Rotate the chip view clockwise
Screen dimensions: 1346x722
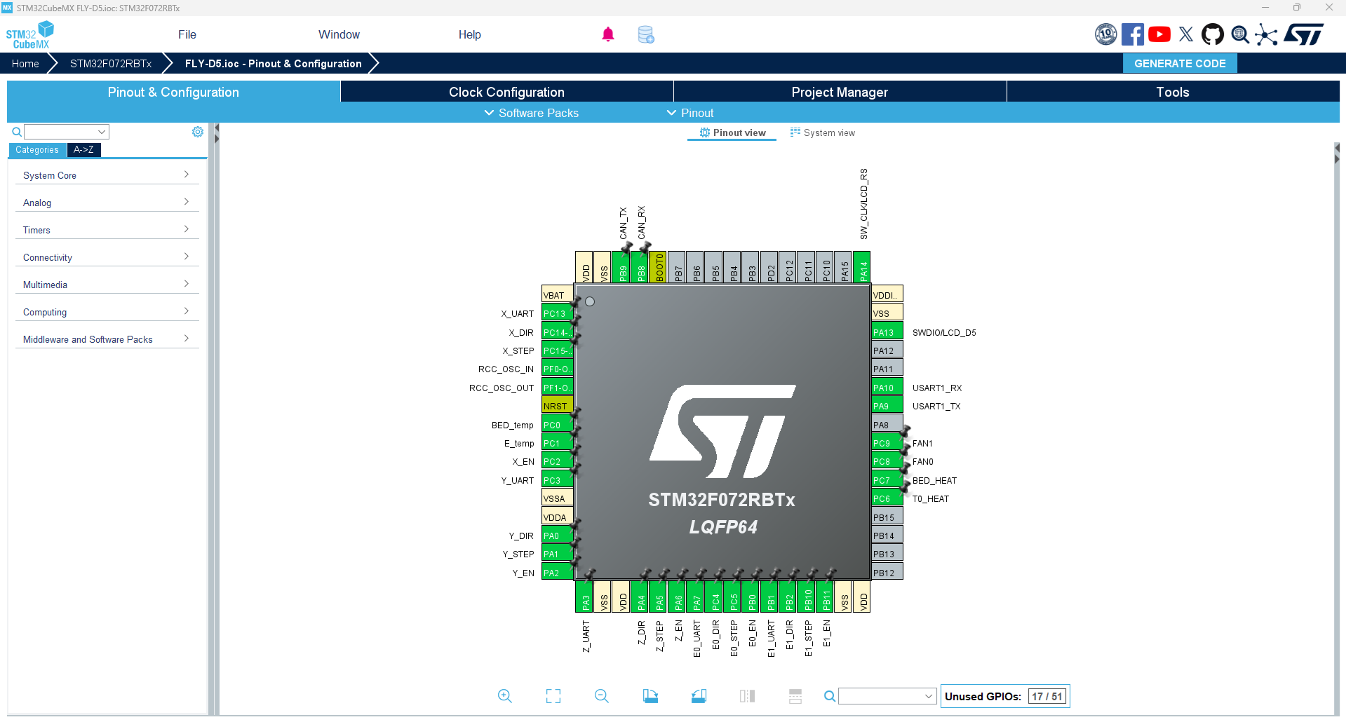point(650,696)
